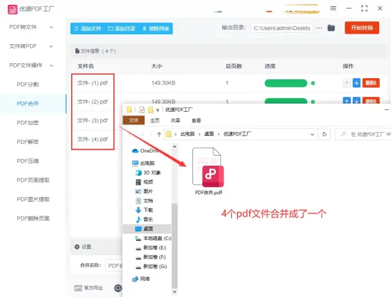Select PDF分割 in the sidebar
391x297 pixels.
pos(28,85)
